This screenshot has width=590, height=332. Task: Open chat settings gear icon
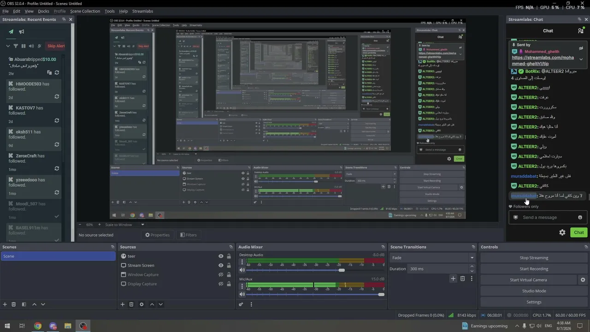pyautogui.click(x=562, y=233)
